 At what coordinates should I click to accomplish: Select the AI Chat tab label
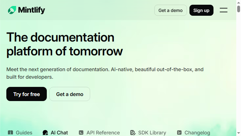click(x=59, y=133)
